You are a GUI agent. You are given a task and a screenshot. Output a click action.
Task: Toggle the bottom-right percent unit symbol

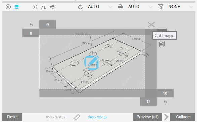pos(165,102)
